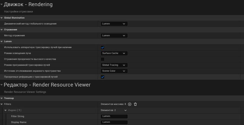Open Scene Color source dropdown
Image resolution: width=244 pixels, height=125 pixels.
pyautogui.click(x=114, y=71)
